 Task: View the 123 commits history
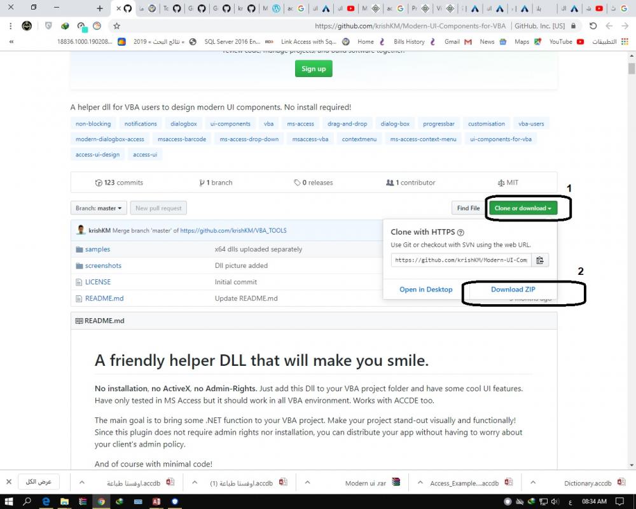click(119, 183)
